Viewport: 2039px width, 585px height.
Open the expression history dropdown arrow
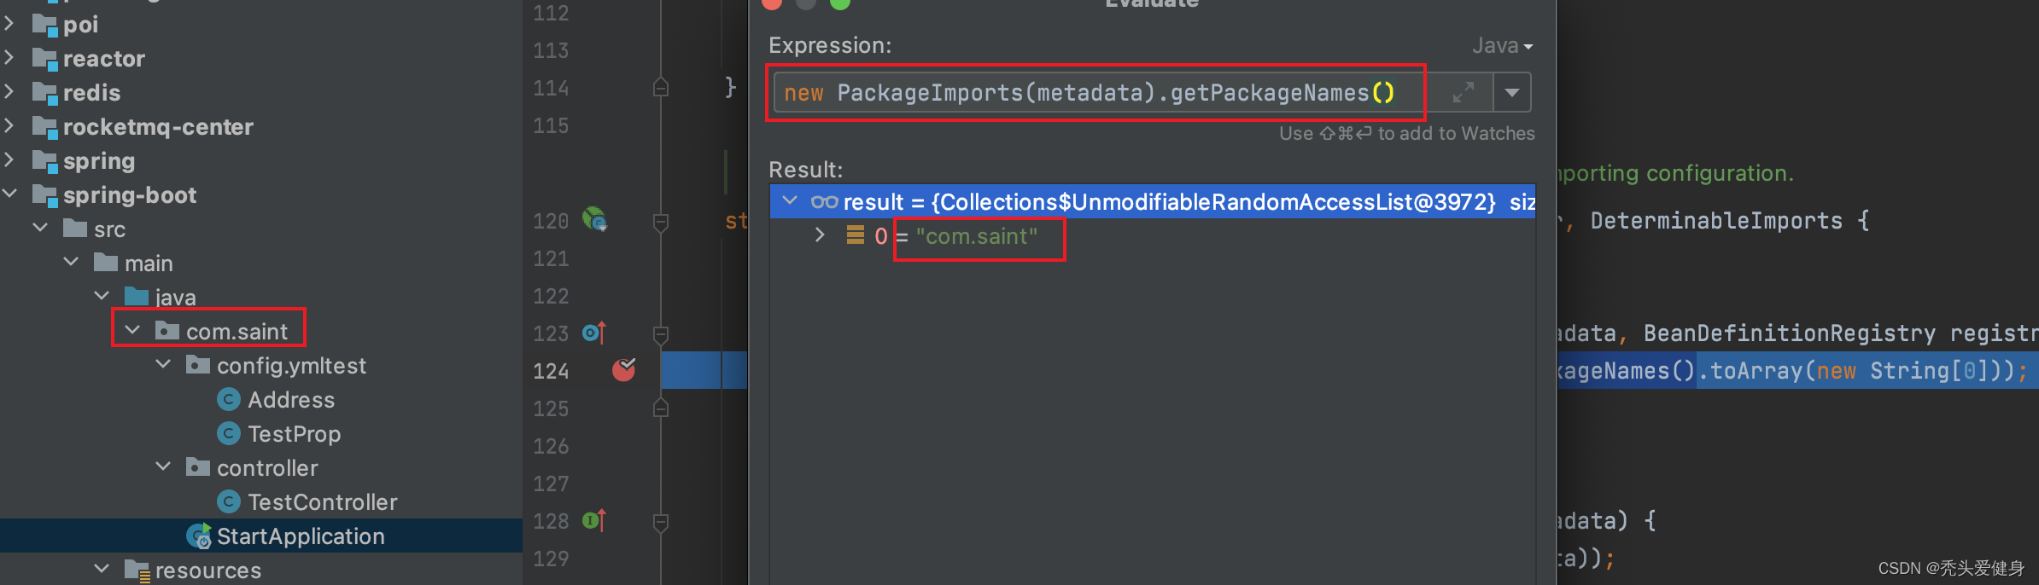(1511, 92)
